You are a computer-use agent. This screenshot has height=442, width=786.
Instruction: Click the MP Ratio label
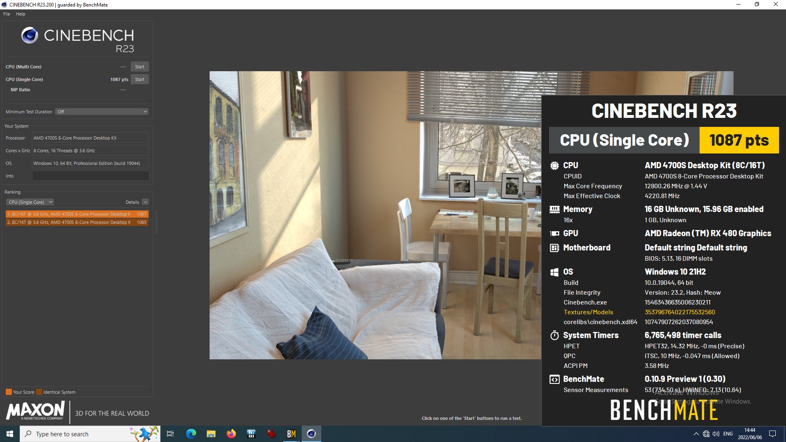20,90
